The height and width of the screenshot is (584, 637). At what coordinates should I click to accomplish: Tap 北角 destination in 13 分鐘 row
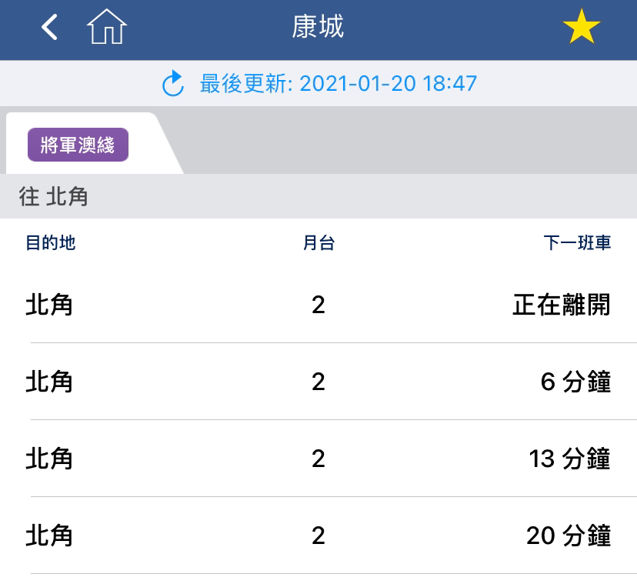coord(49,459)
